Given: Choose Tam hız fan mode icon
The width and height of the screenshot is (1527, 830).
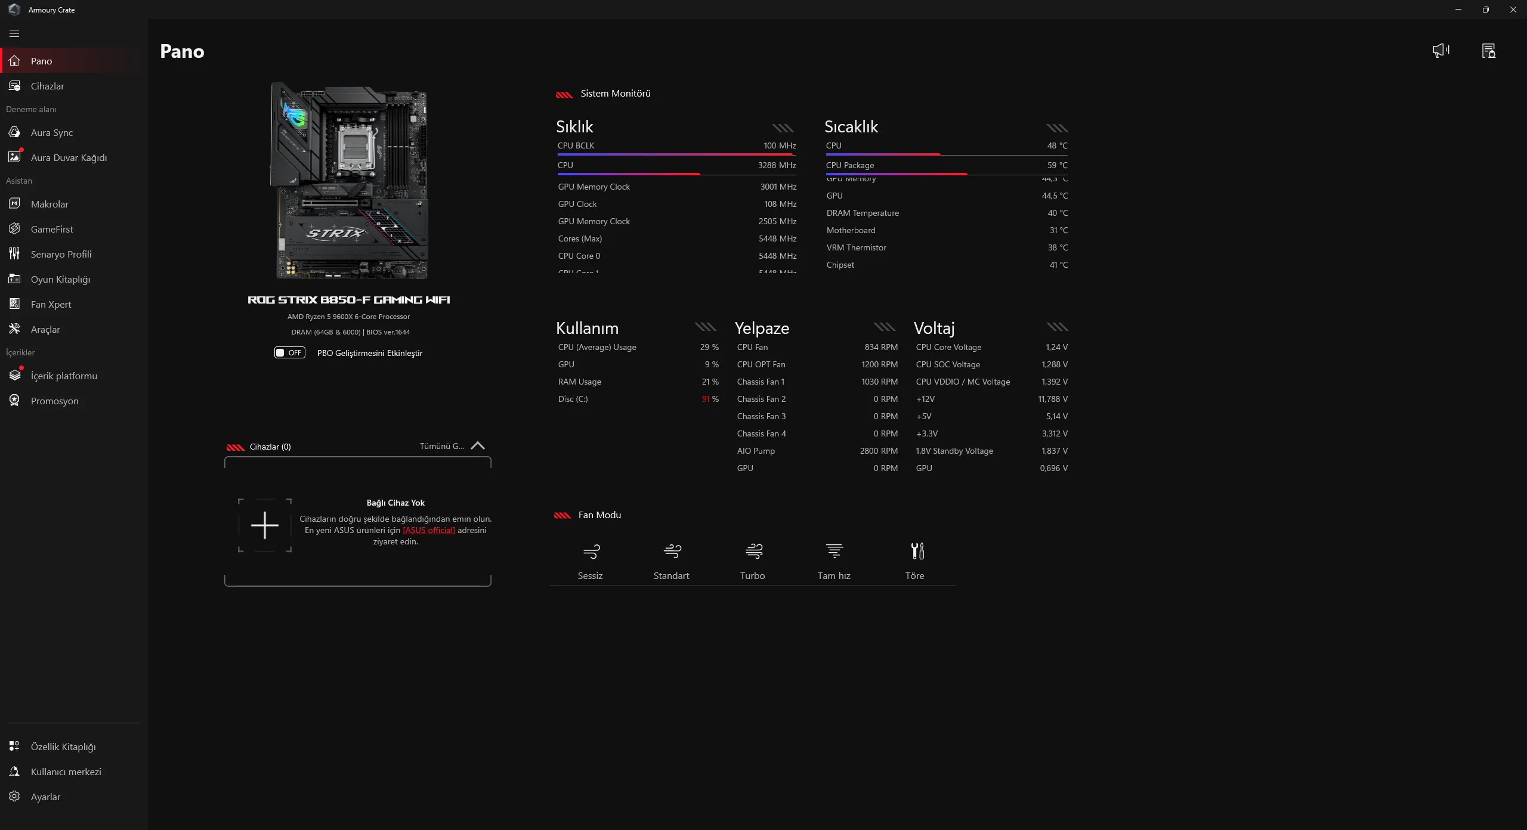Looking at the screenshot, I should (x=834, y=552).
